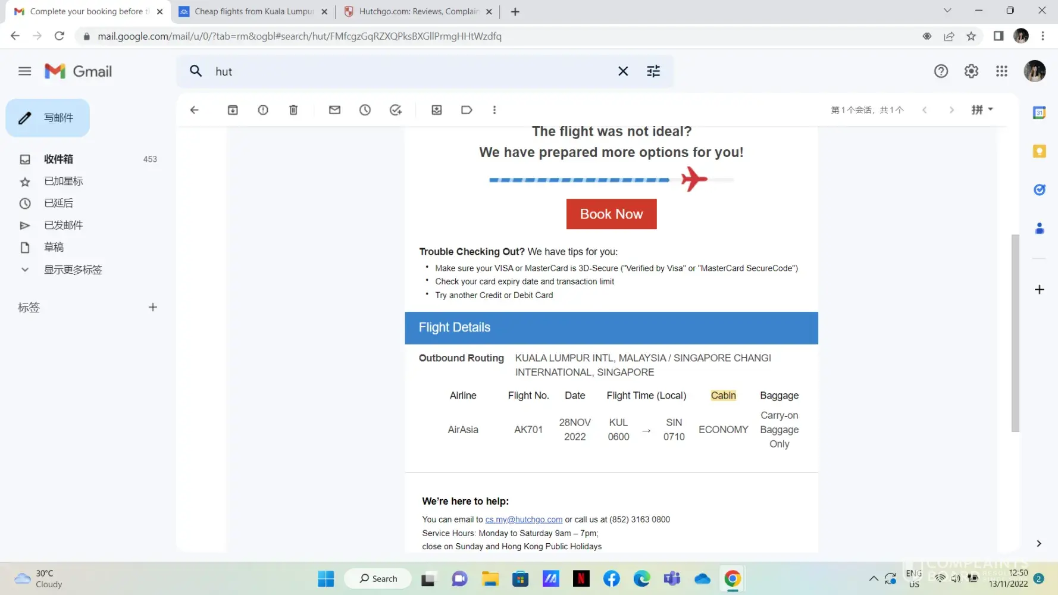The height and width of the screenshot is (595, 1058).
Task: Open Windows Start menu
Action: tap(325, 578)
